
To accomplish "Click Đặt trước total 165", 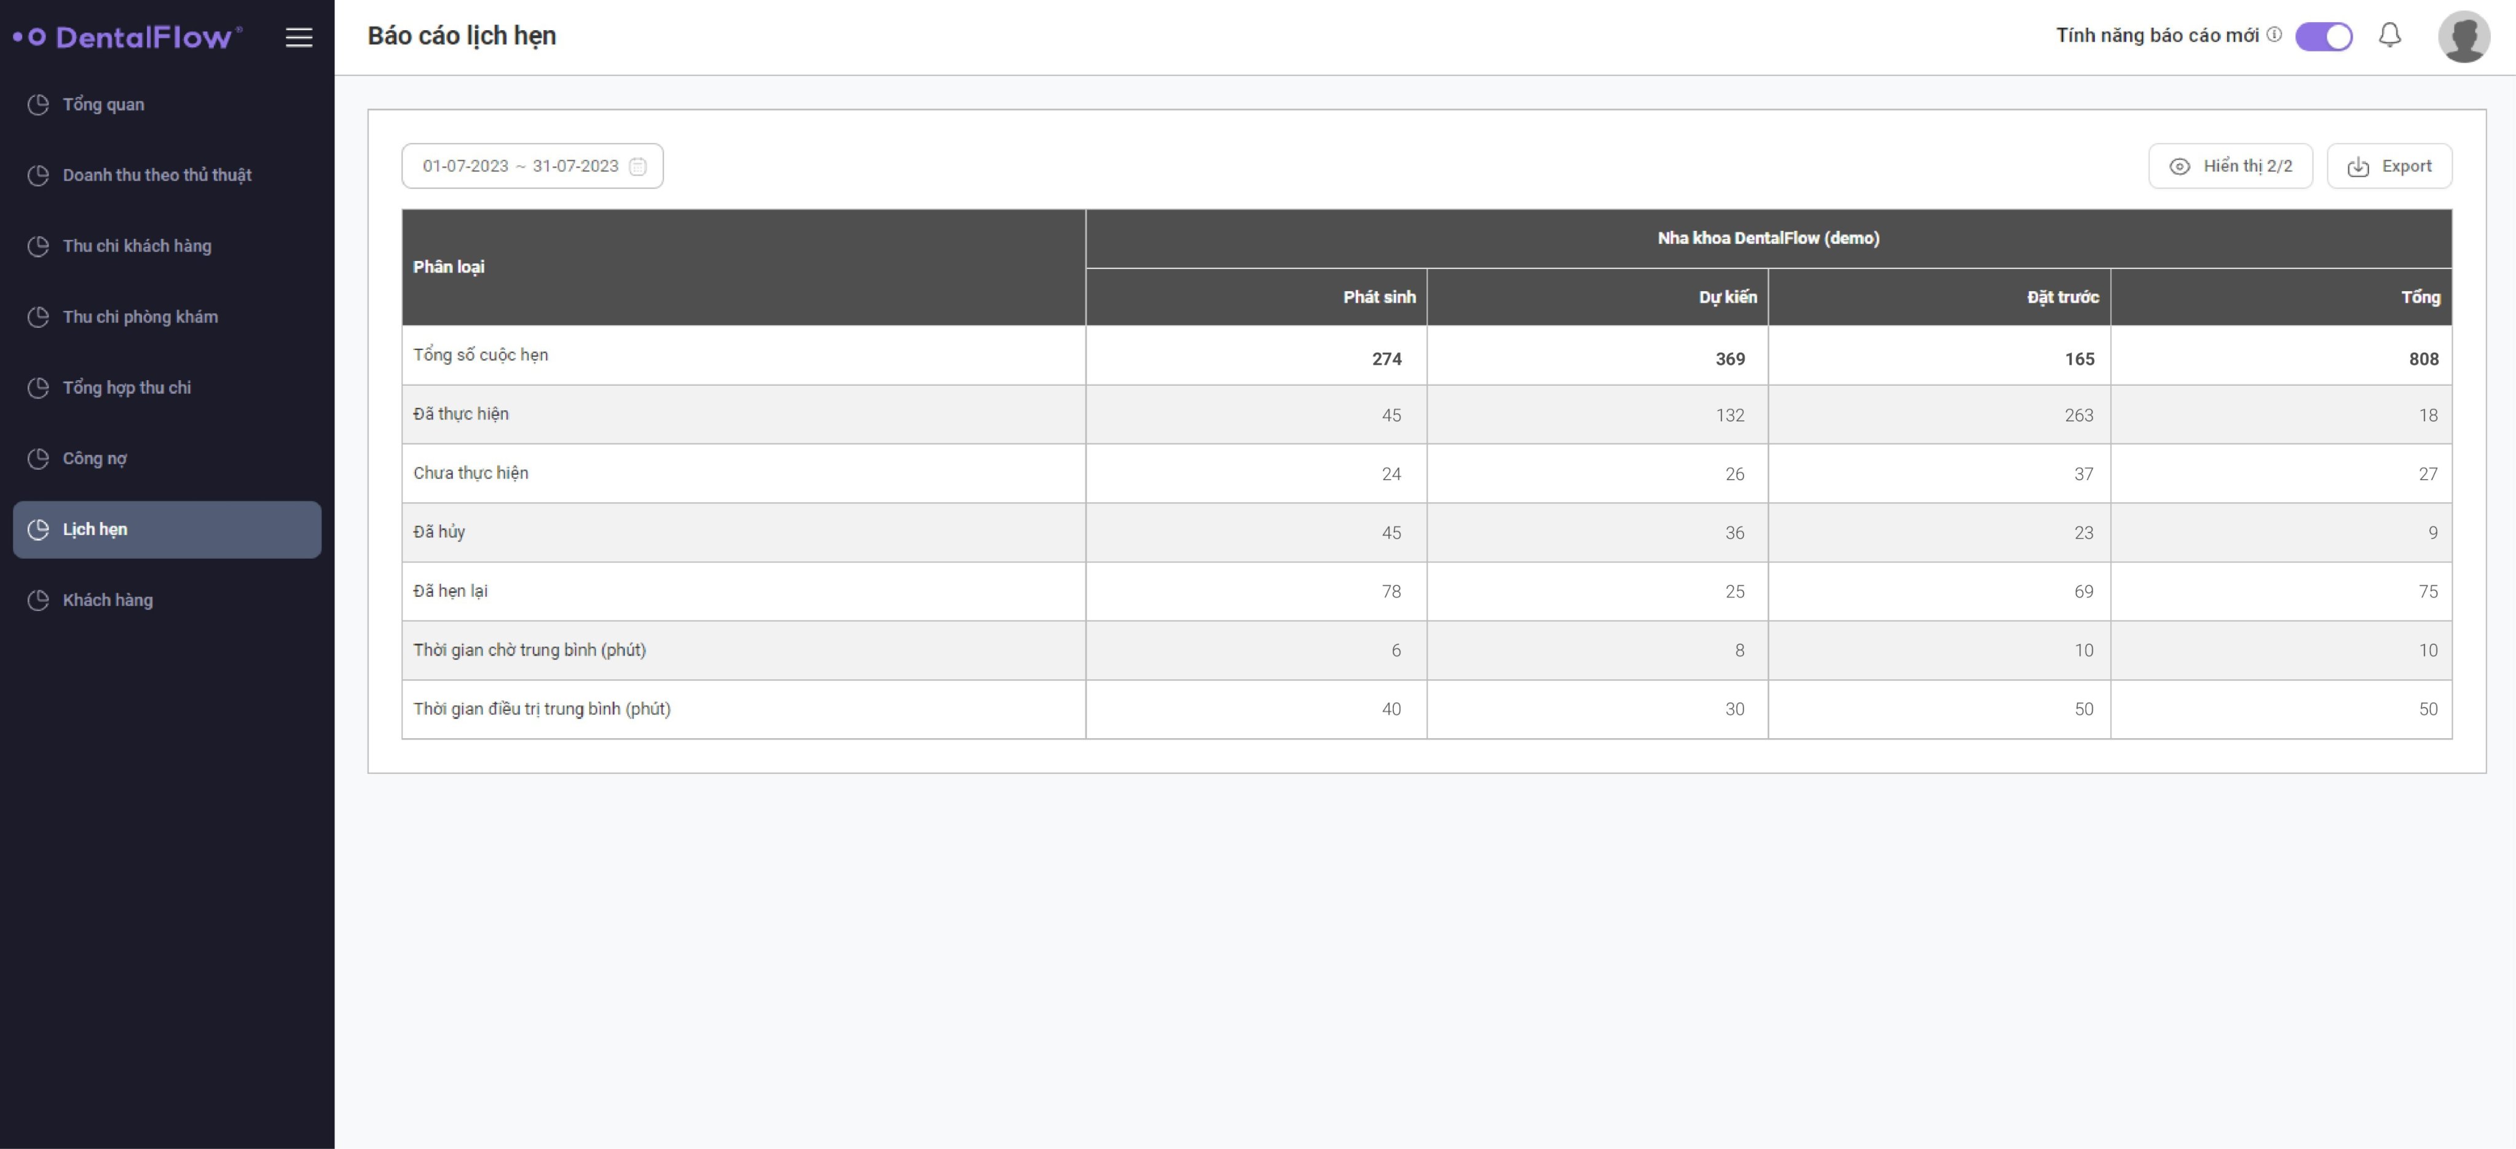I will [x=2080, y=359].
